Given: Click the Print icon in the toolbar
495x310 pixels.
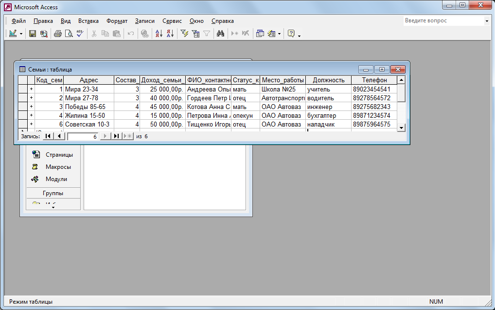Looking at the screenshot, I should (57, 34).
